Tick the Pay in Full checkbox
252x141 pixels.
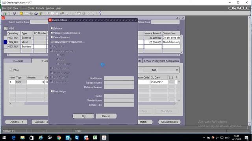(x=52, y=46)
